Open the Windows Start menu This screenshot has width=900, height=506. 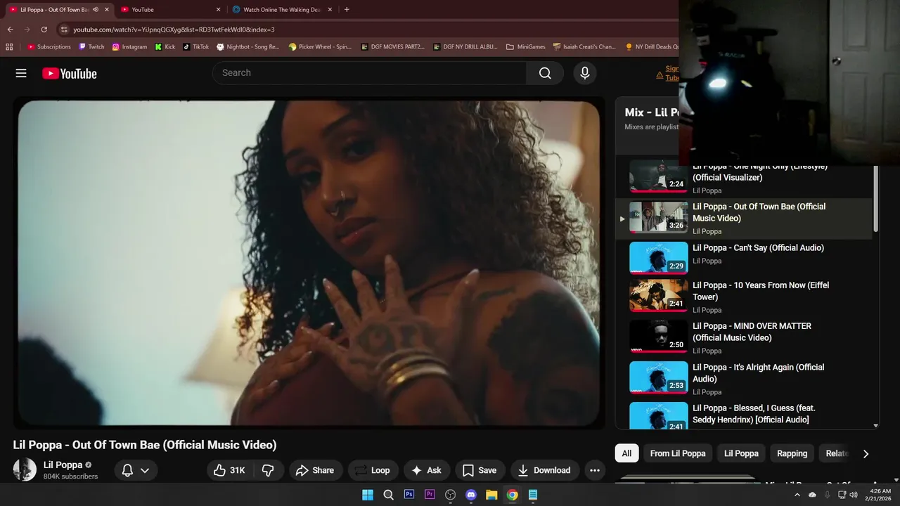pos(368,495)
